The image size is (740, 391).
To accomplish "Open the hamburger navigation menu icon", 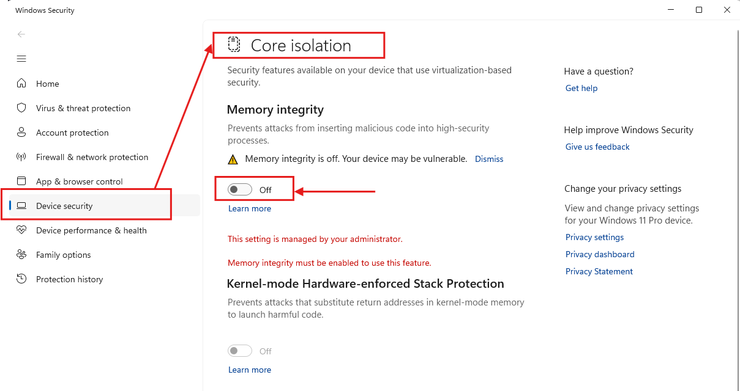I will point(21,59).
